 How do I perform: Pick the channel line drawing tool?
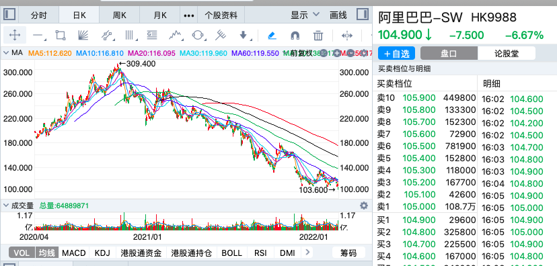point(107,35)
